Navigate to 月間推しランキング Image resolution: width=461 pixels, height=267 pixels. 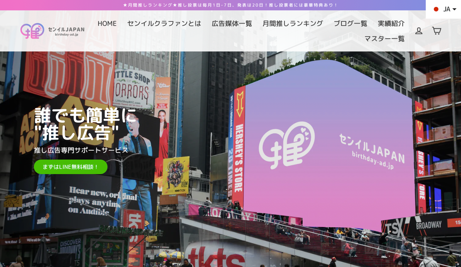(293, 23)
